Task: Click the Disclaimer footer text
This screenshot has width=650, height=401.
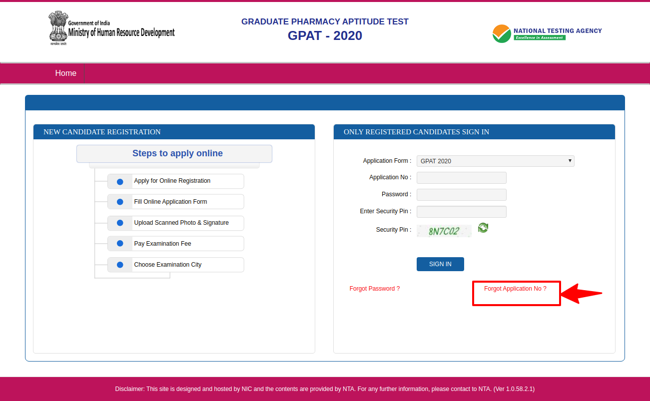Action: [x=325, y=389]
